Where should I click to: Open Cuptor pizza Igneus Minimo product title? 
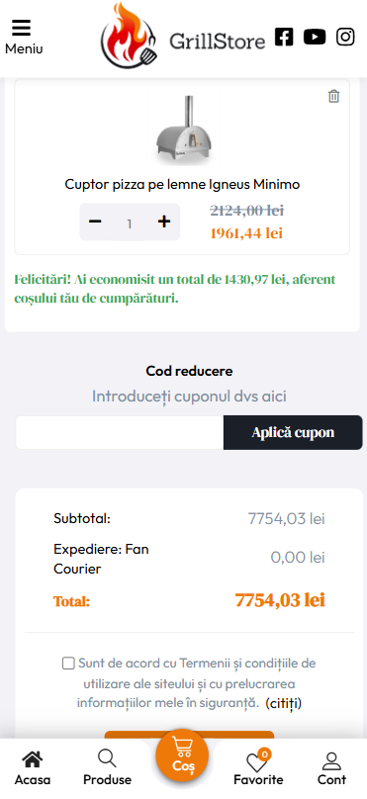coord(182,184)
